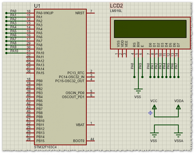Click the PA15 pin name on U1

click(x=40, y=73)
